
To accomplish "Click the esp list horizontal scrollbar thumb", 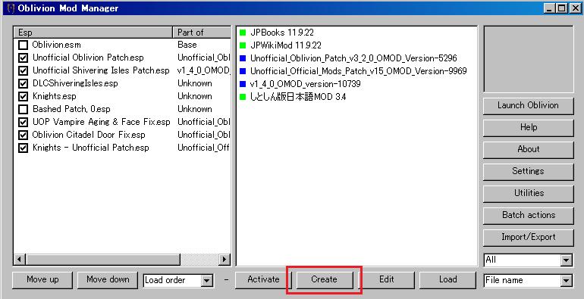I will click(x=103, y=259).
